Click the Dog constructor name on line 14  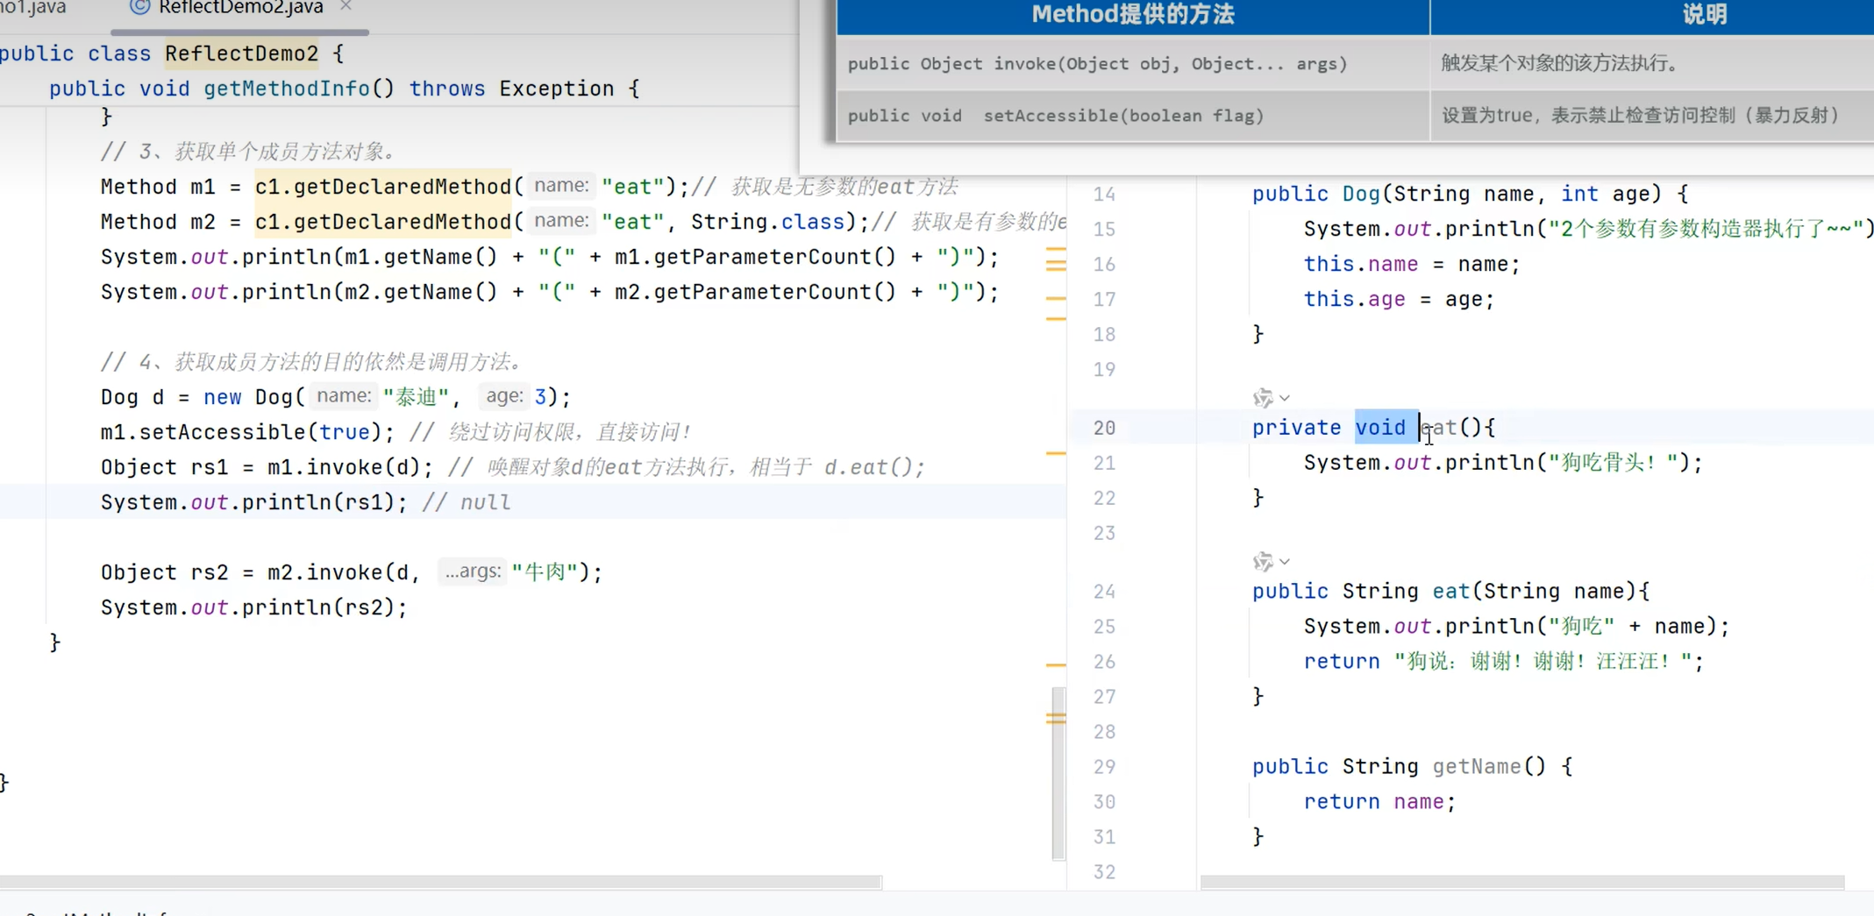click(x=1361, y=194)
